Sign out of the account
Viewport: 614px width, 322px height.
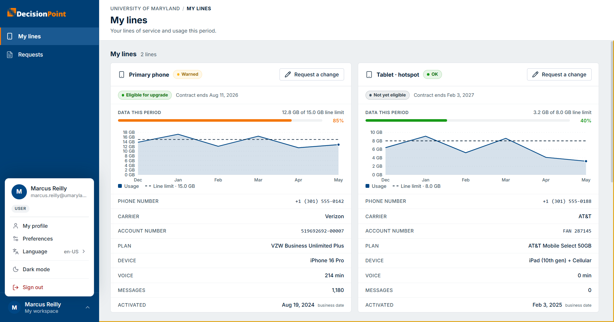[49, 287]
